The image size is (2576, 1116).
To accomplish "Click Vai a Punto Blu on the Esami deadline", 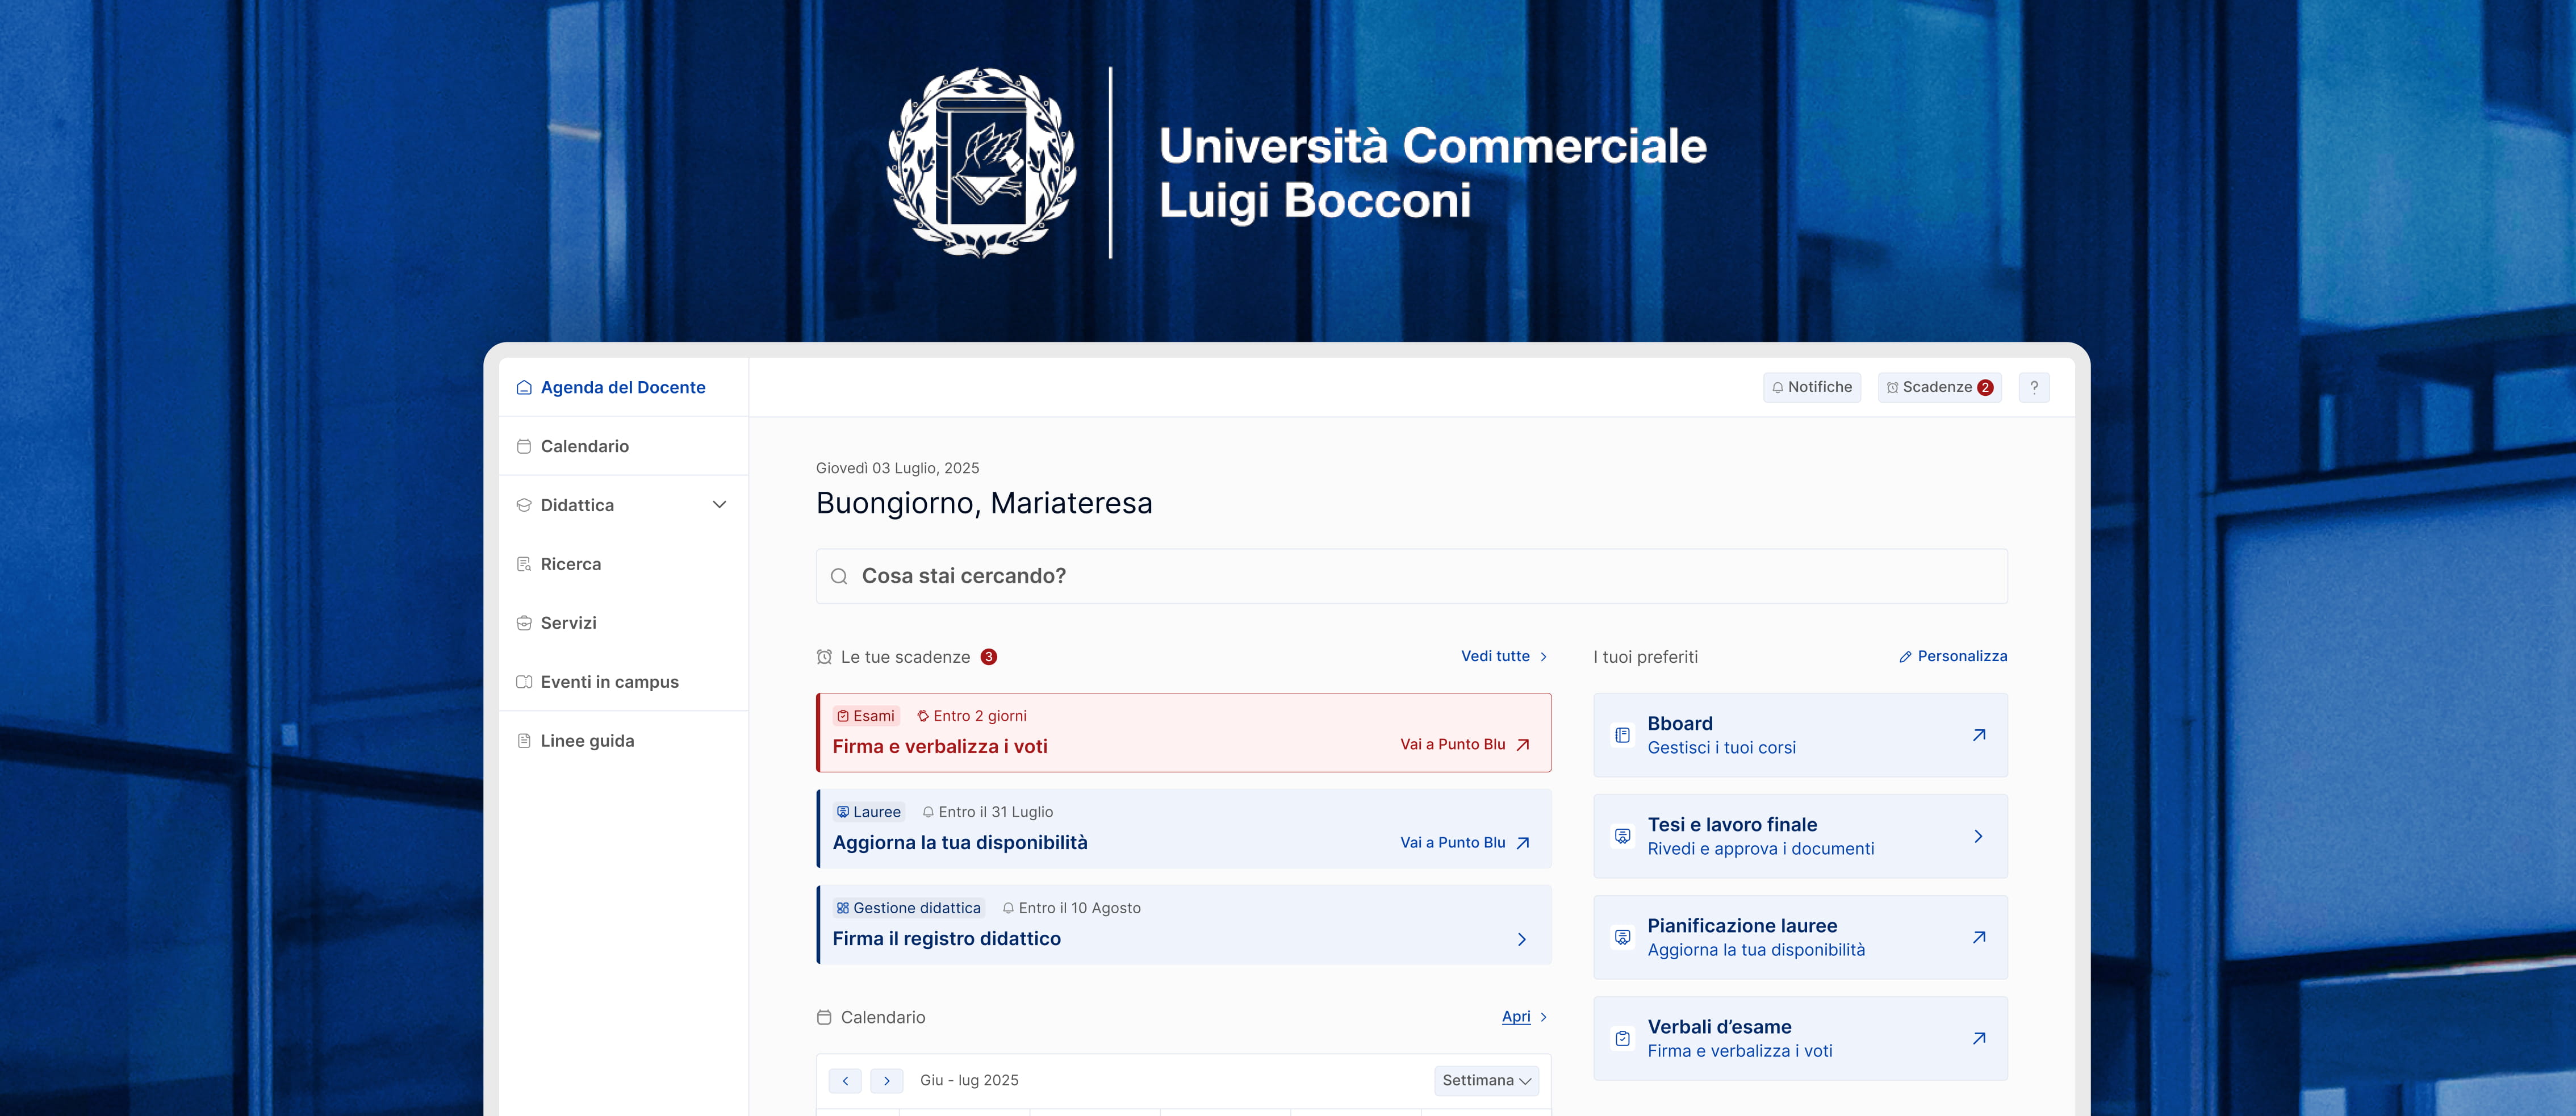I will 1465,744.
